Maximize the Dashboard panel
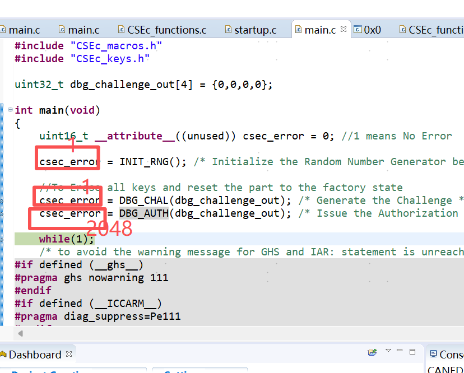This screenshot has height=373, width=464. click(412, 351)
